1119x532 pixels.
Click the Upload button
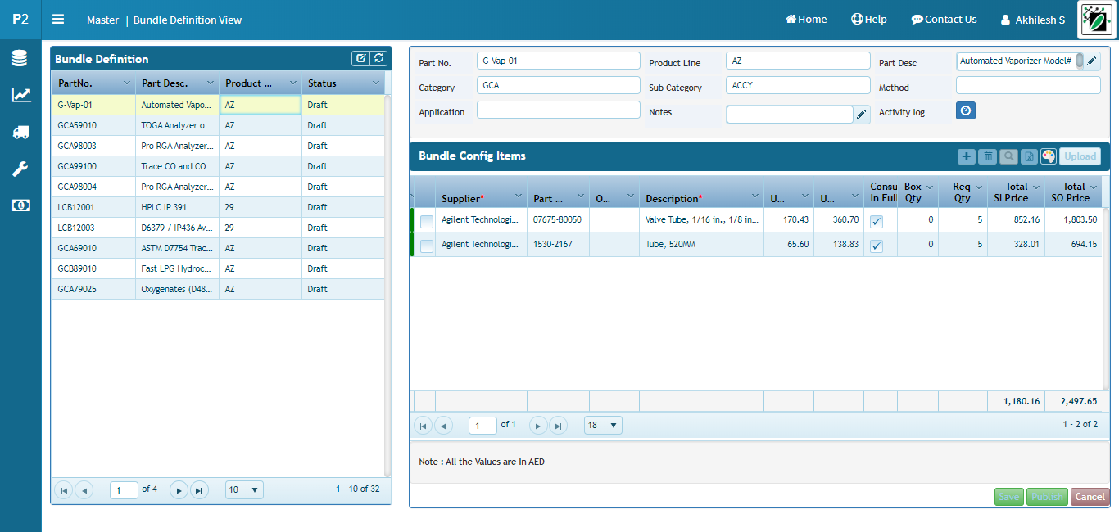[x=1080, y=156]
